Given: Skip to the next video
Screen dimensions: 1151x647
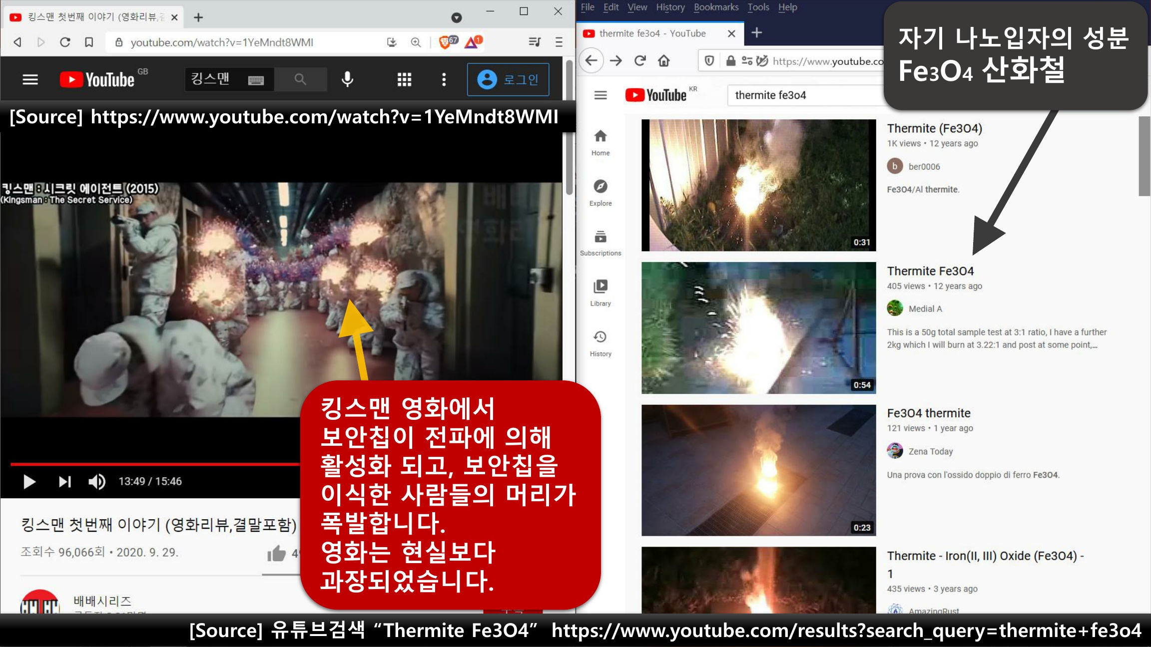Looking at the screenshot, I should point(65,482).
